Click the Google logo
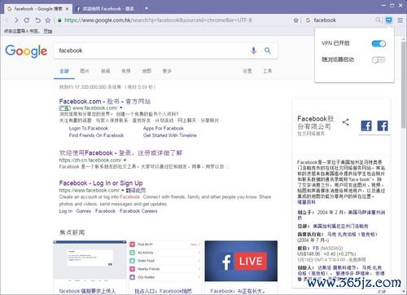407x295 pixels. 26,51
